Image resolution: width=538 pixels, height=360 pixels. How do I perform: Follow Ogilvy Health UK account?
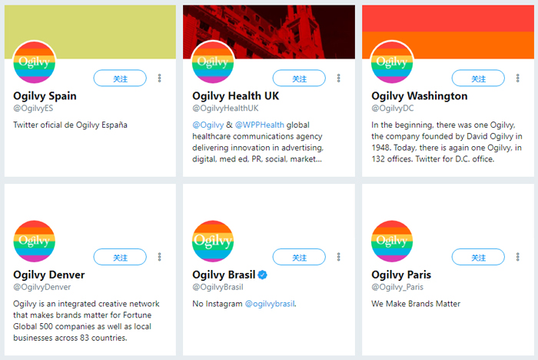coord(299,78)
